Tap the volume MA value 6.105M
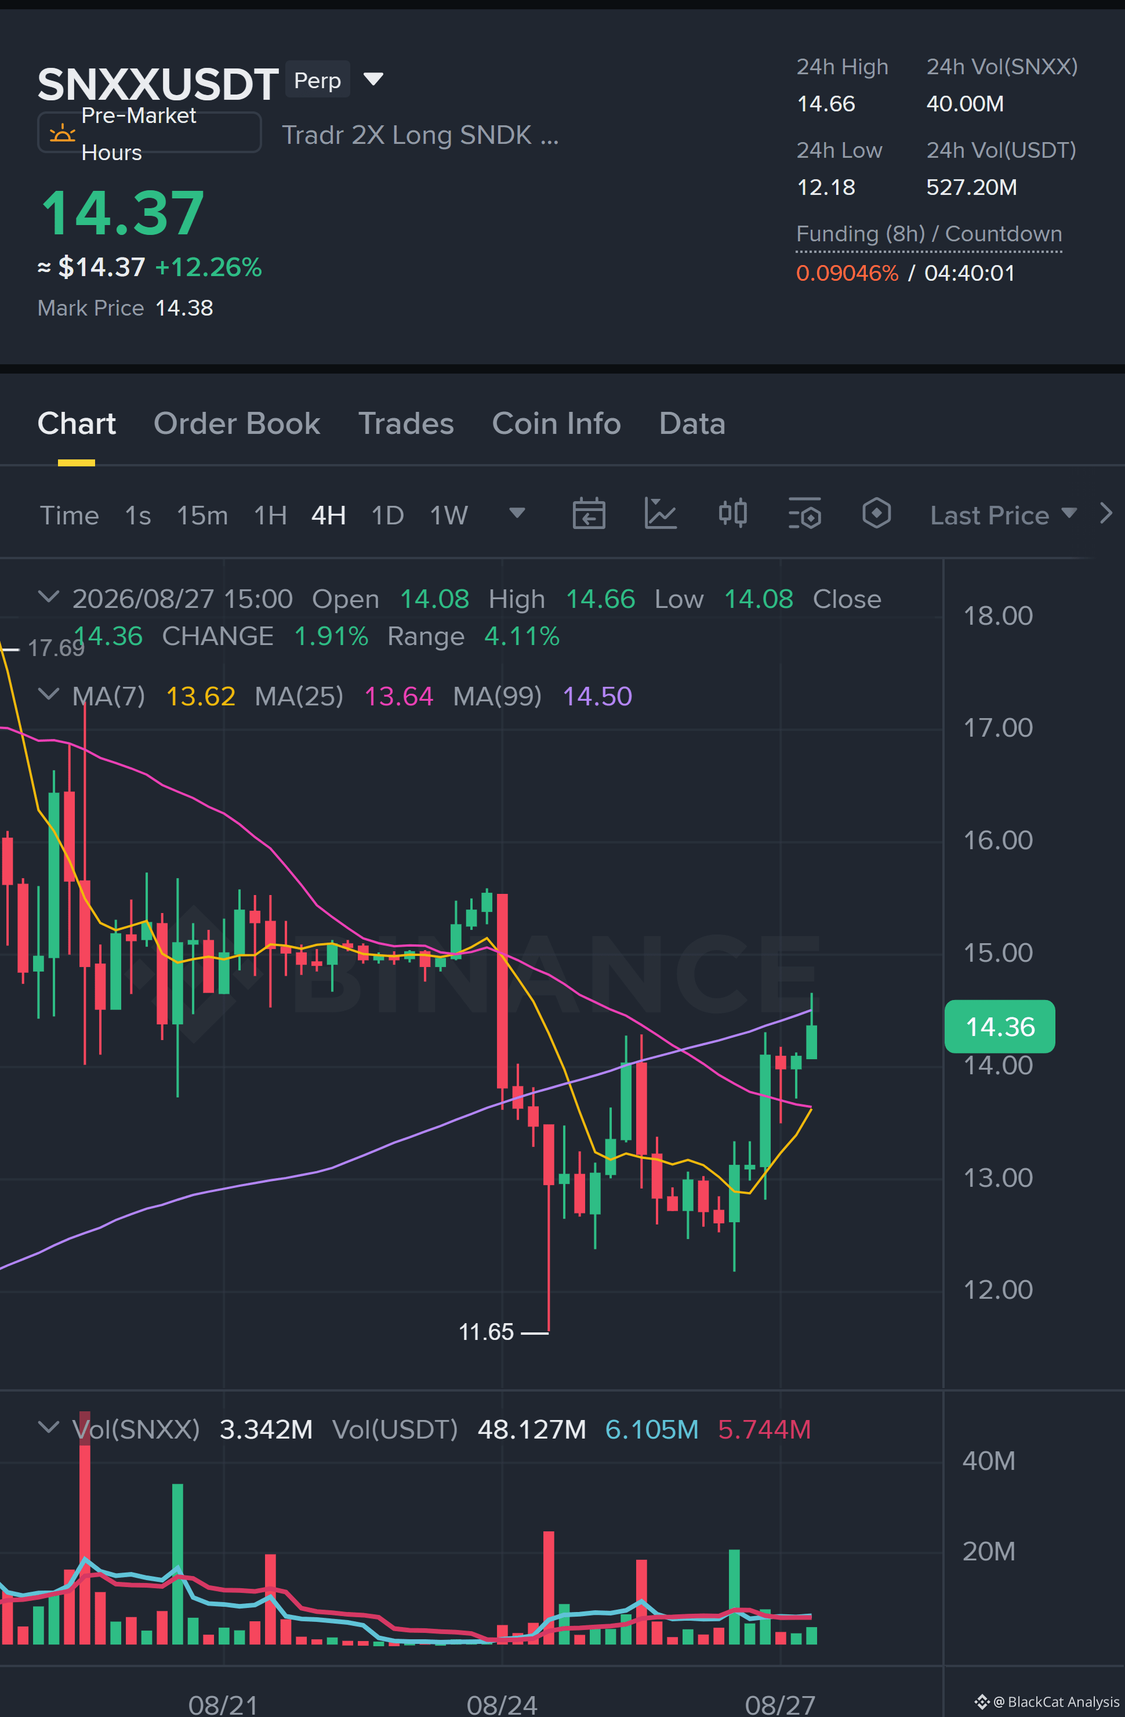 652,1429
